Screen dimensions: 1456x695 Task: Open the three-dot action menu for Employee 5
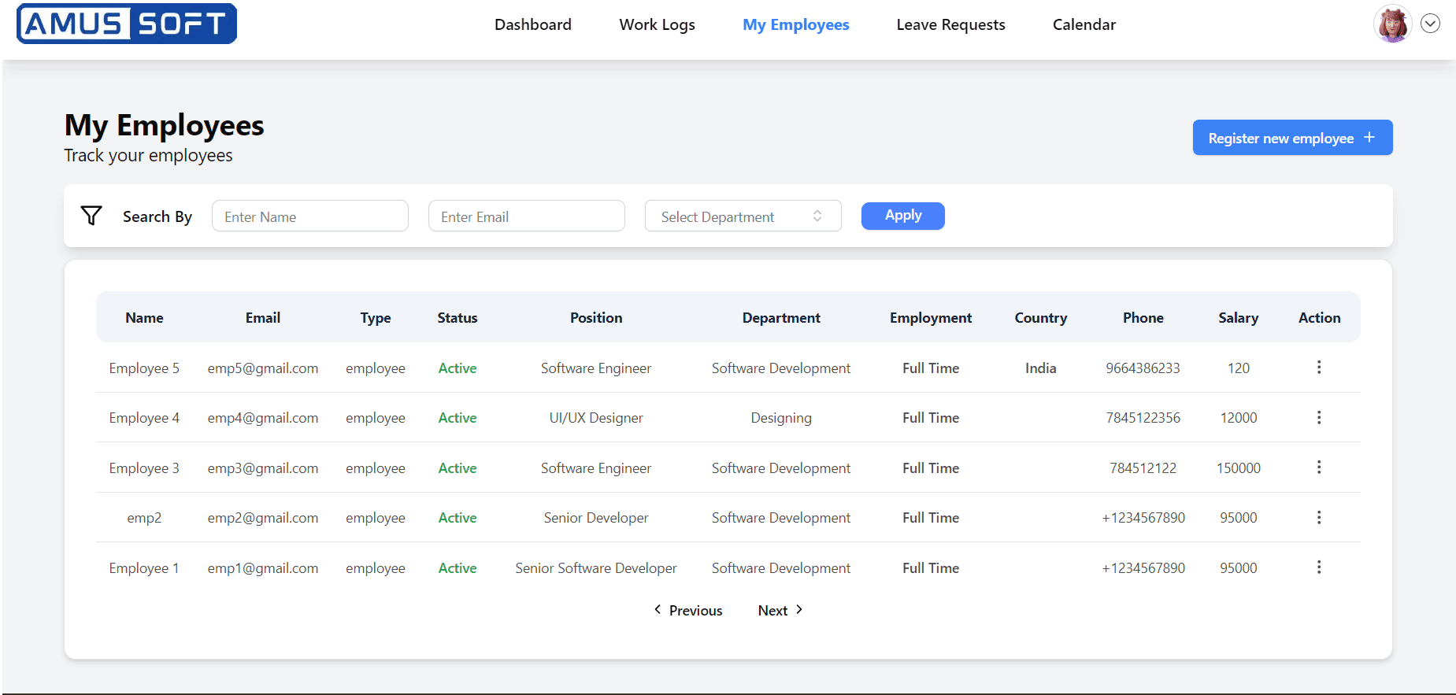coord(1319,368)
